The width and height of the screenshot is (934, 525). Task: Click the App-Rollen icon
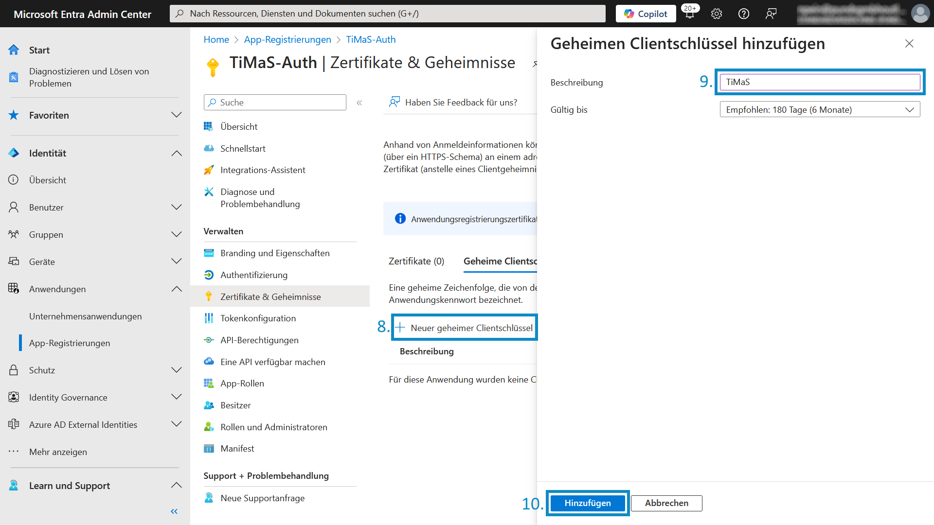tap(209, 384)
